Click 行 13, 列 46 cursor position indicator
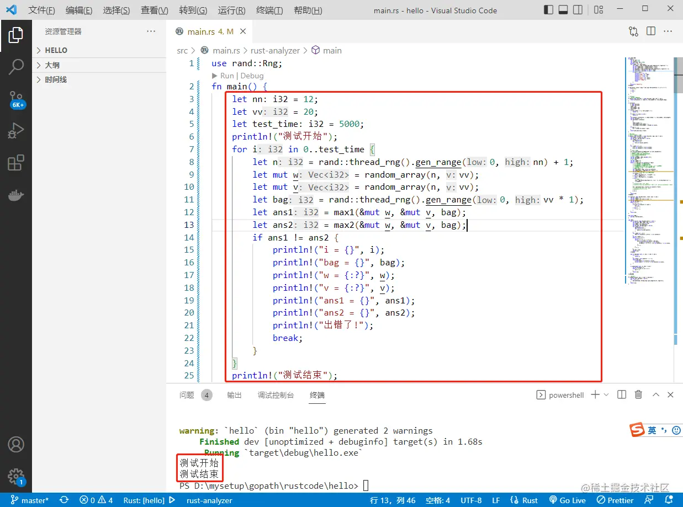This screenshot has width=683, height=507. tap(393, 500)
